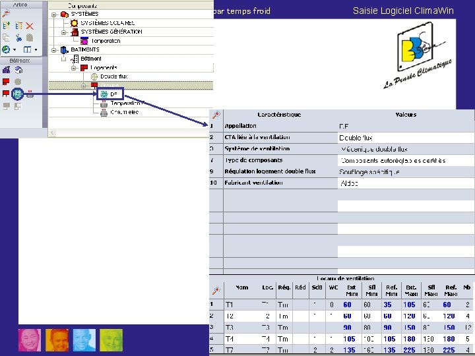
Task: Open the dropdown arrow beside the columns icon
Action: (36, 49)
